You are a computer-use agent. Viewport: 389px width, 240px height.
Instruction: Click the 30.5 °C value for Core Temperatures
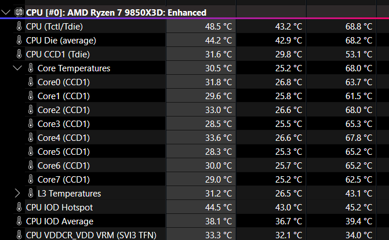(x=219, y=68)
